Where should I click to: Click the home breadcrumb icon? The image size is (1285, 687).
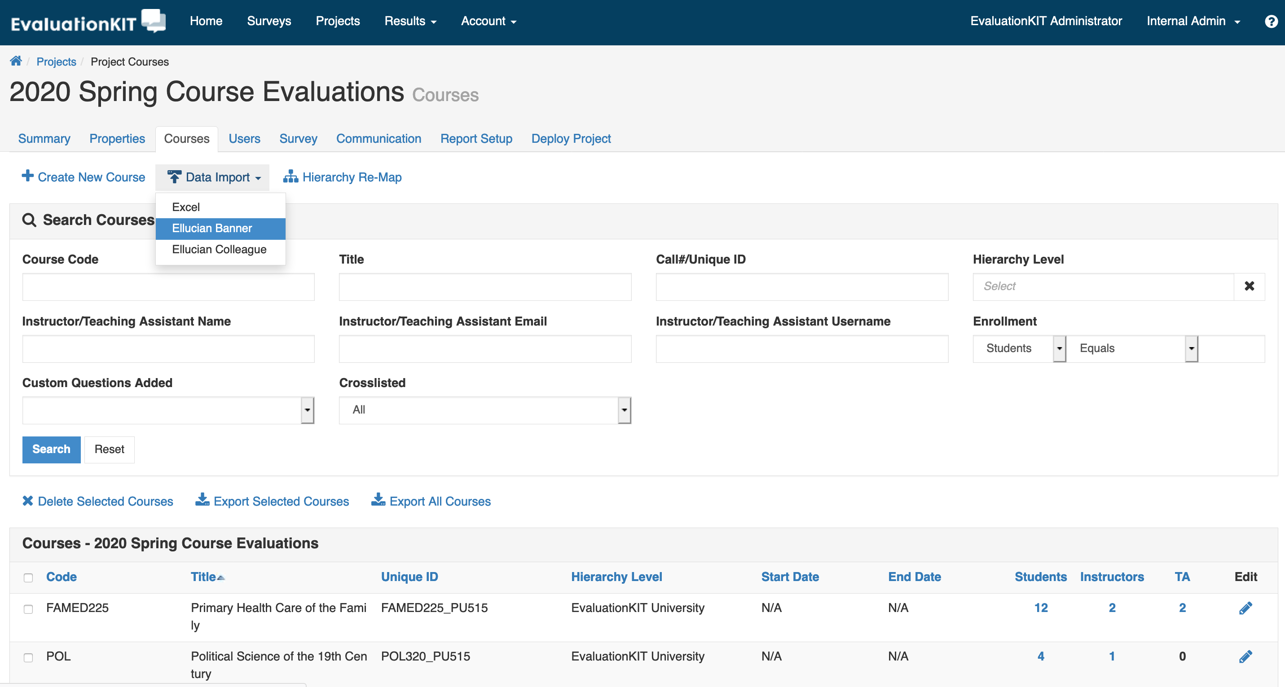point(16,61)
